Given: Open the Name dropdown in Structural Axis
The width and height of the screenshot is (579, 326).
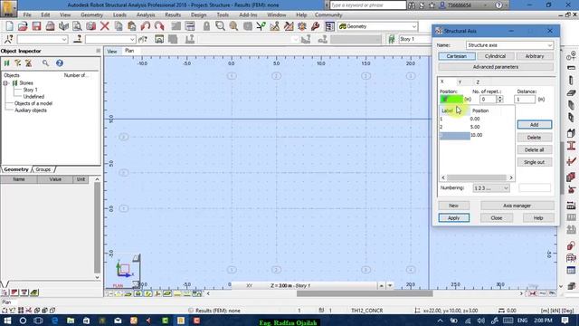Looking at the screenshot, I should pyautogui.click(x=549, y=45).
